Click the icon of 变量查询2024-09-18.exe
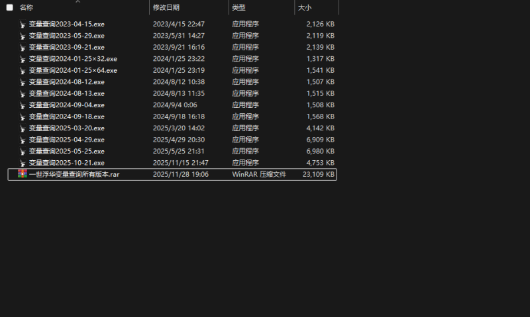Screen dimensions: 530x317 click(23, 116)
